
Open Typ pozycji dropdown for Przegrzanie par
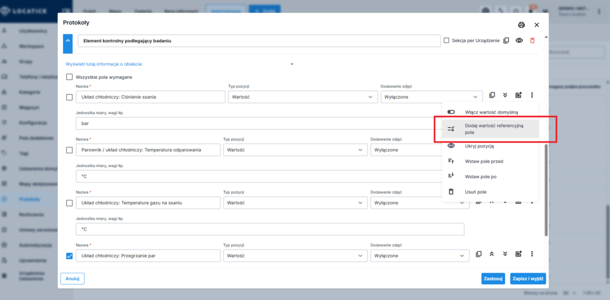point(295,256)
